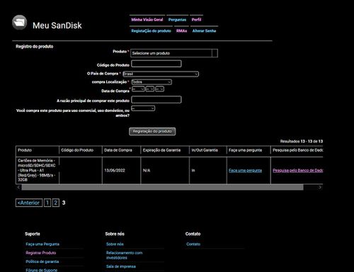Go to the Registração do produto tab
This screenshot has height=272, width=354.
point(151,30)
